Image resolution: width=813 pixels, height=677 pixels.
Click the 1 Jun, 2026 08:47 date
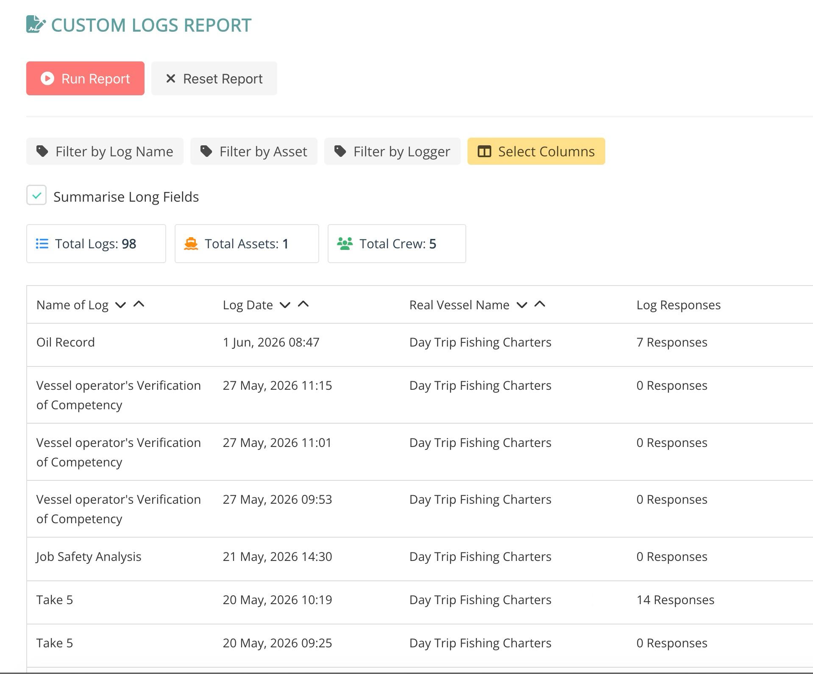pos(271,342)
